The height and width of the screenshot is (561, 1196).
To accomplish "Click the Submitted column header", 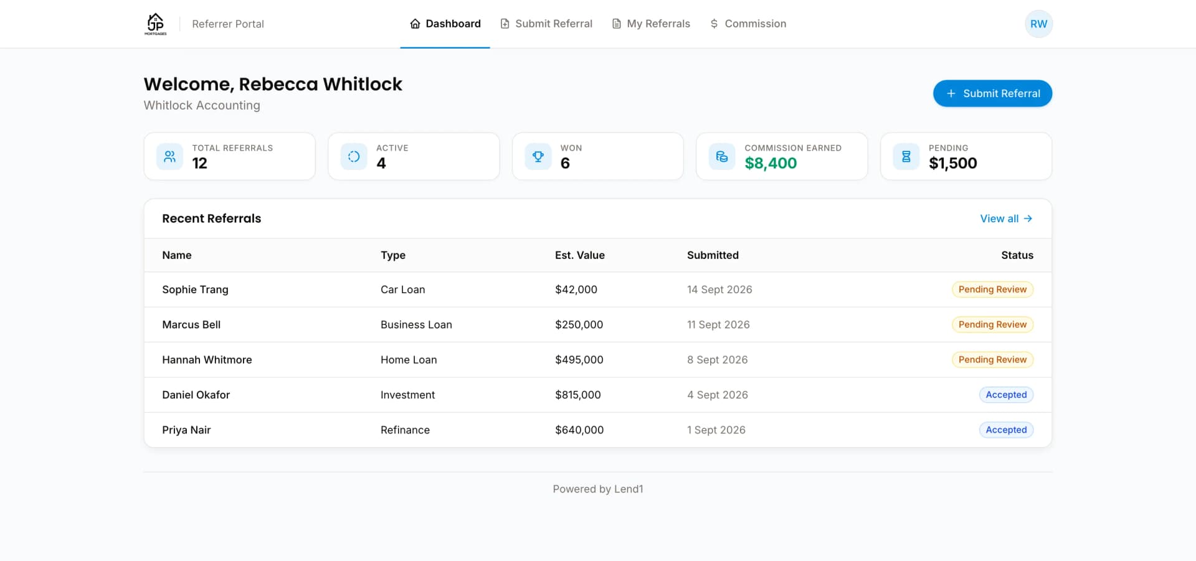I will [x=713, y=255].
